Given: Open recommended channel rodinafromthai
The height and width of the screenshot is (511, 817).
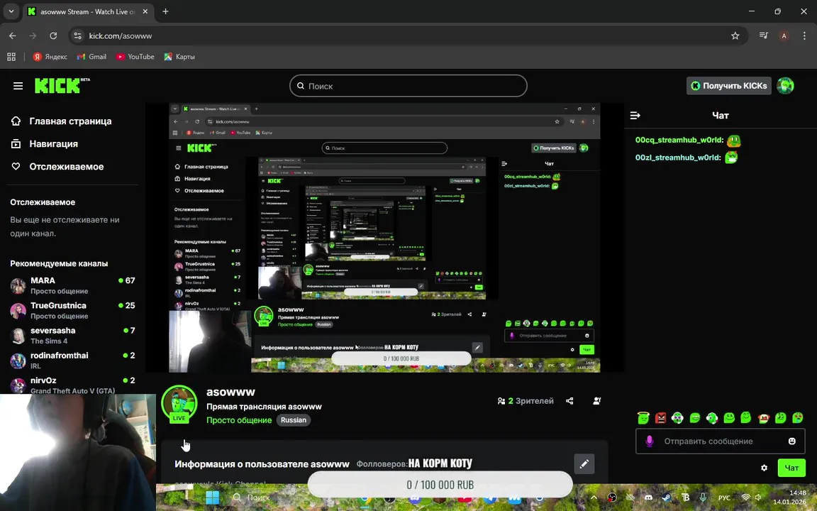Looking at the screenshot, I should click(x=72, y=361).
